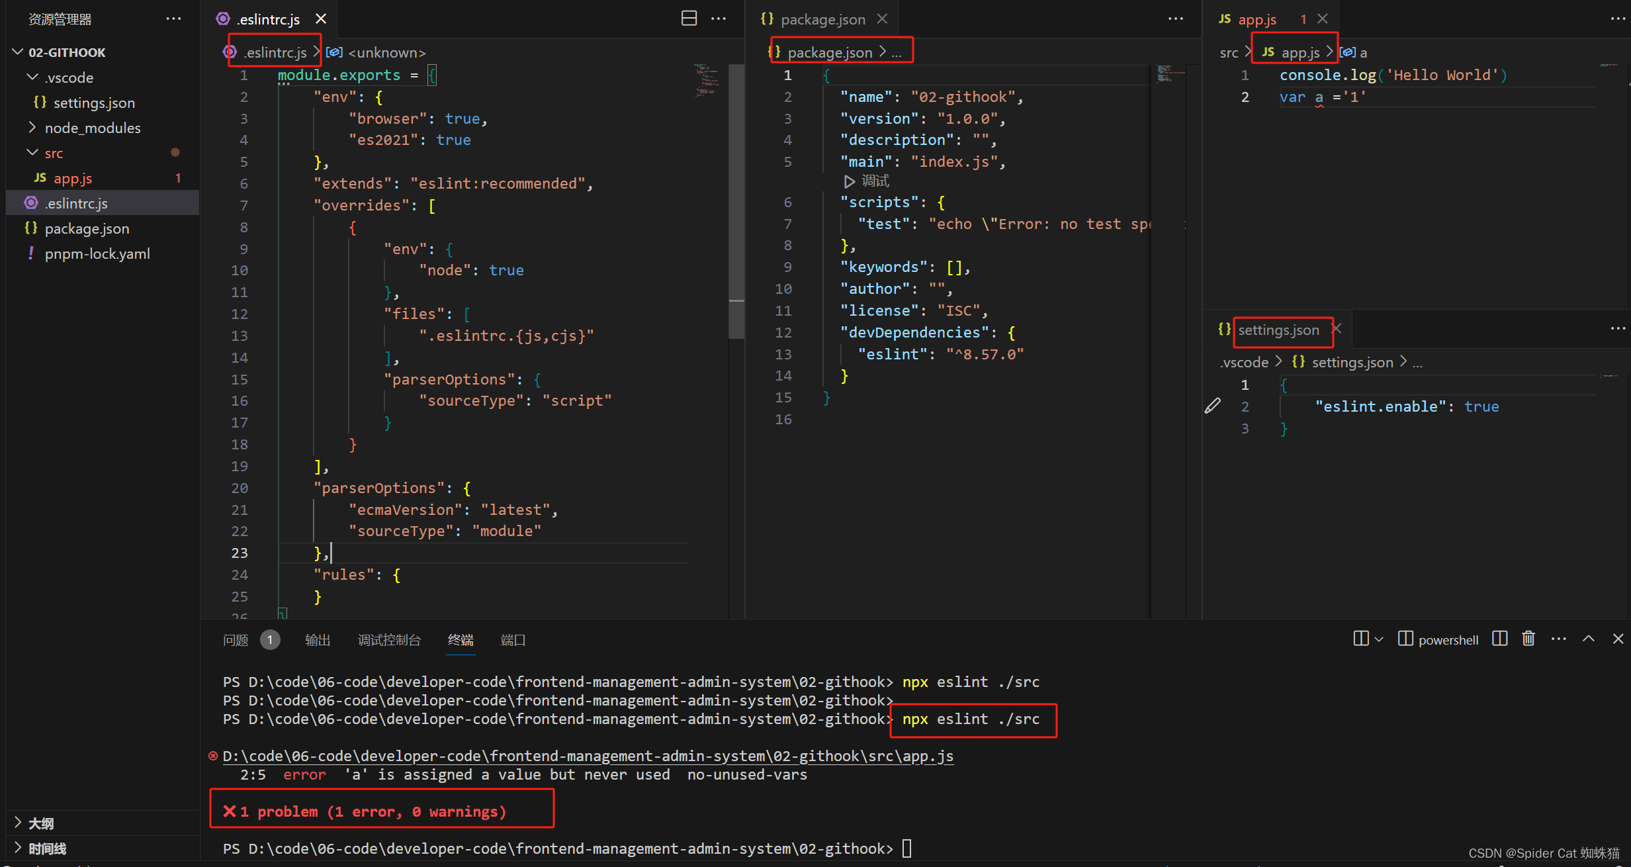Collapse the 02-GITHOOK root folder
Viewport: 1631px width, 867px height.
point(18,52)
